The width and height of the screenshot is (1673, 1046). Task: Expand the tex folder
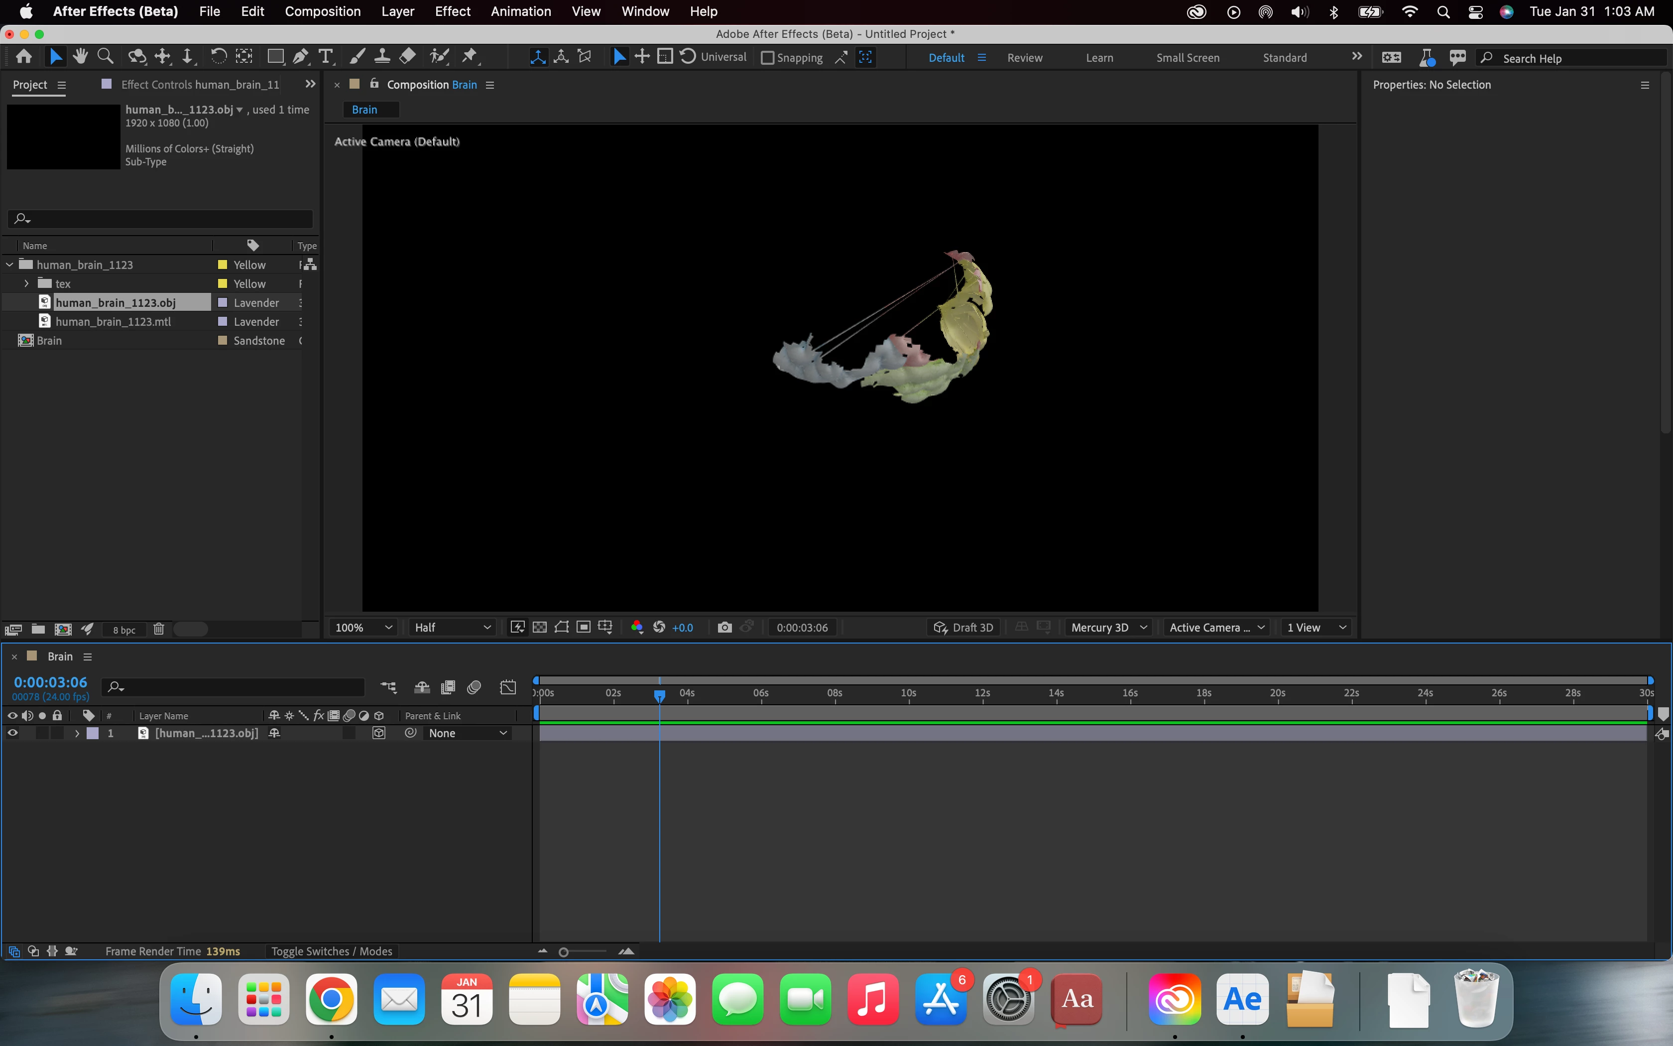[26, 283]
